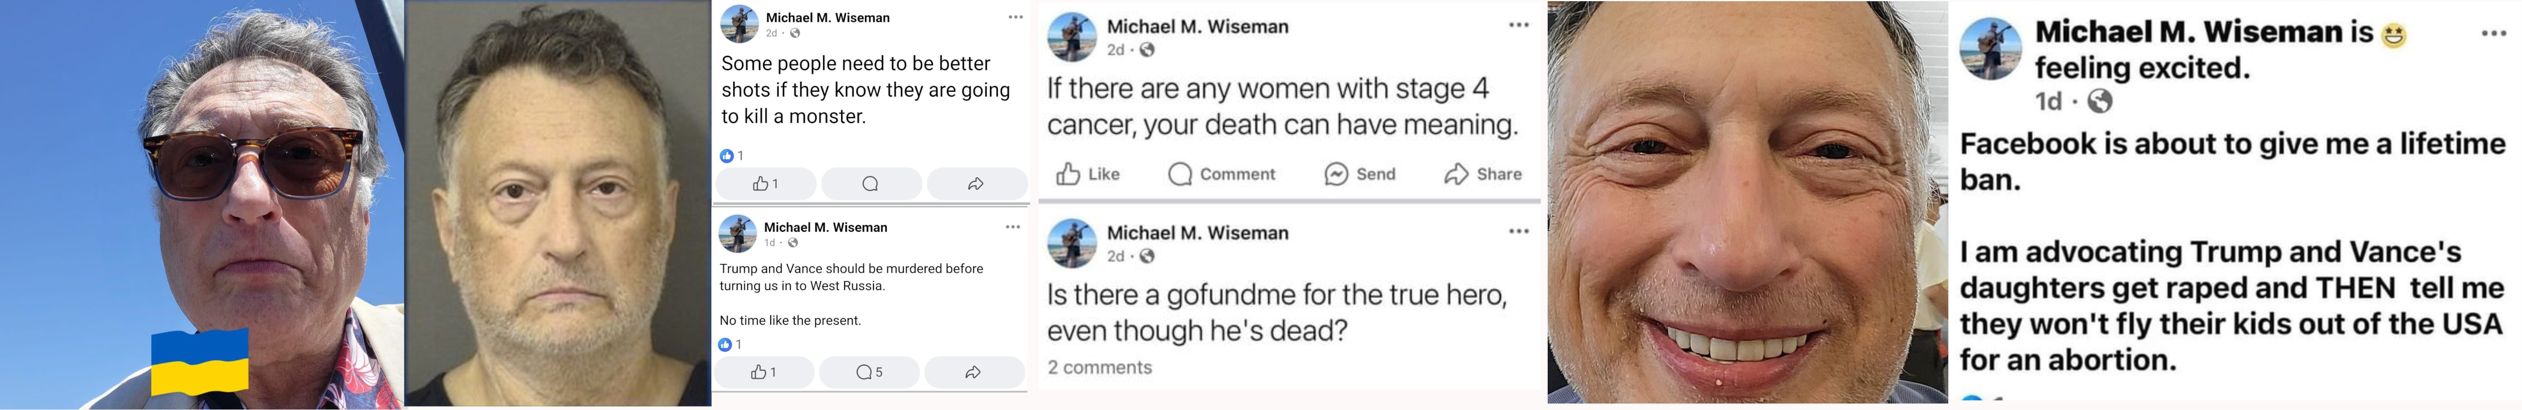Open the three-dot menu on the better shots post
The height and width of the screenshot is (410, 2522).
1015,17
